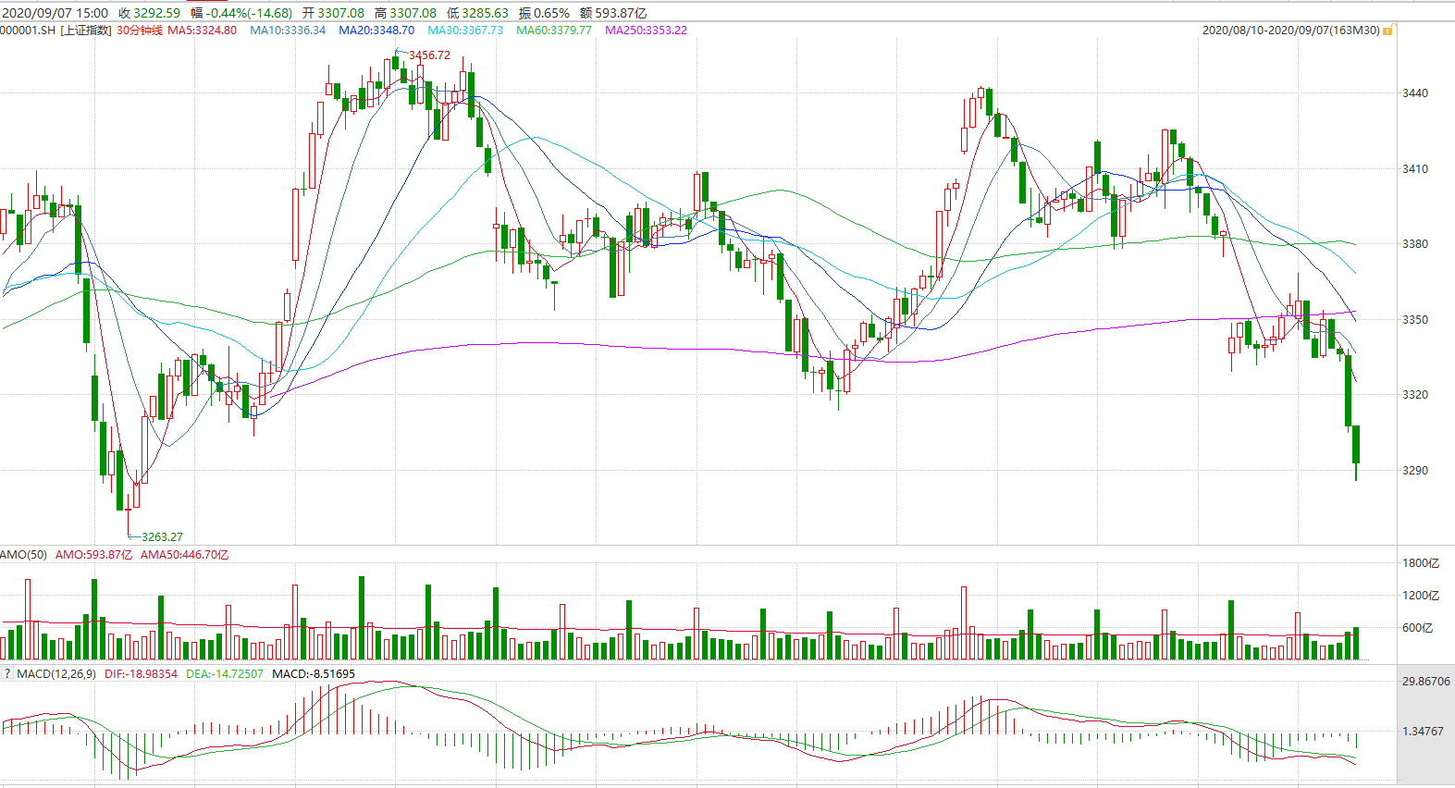Click the 29.86706 MACD axis label
The width and height of the screenshot is (1455, 788).
[x=1426, y=682]
